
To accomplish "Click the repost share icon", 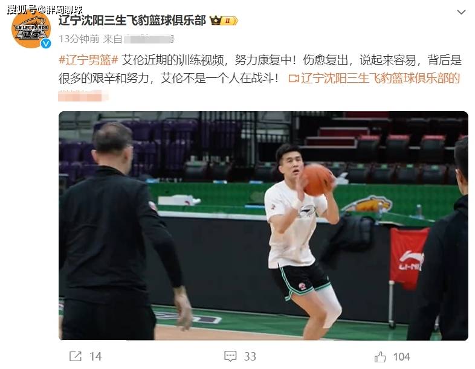I will point(76,356).
